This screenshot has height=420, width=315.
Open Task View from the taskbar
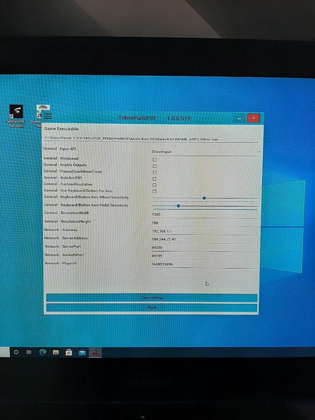click(29, 352)
